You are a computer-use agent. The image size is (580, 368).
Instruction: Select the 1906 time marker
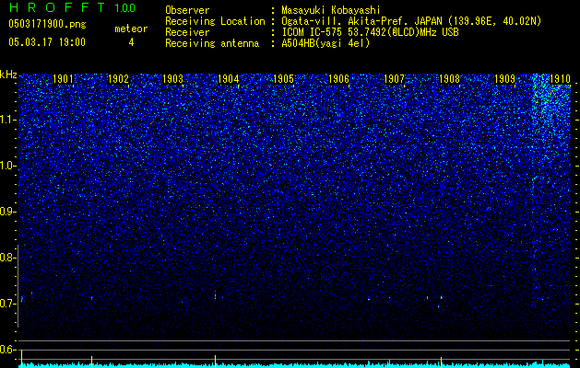pyautogui.click(x=338, y=78)
